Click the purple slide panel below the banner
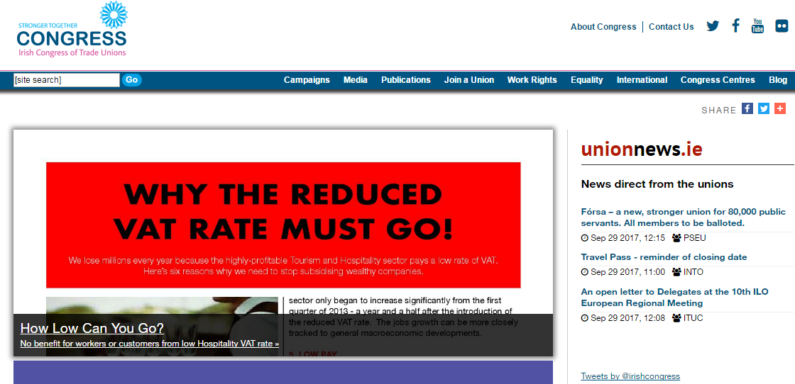The image size is (795, 384). tap(283, 373)
